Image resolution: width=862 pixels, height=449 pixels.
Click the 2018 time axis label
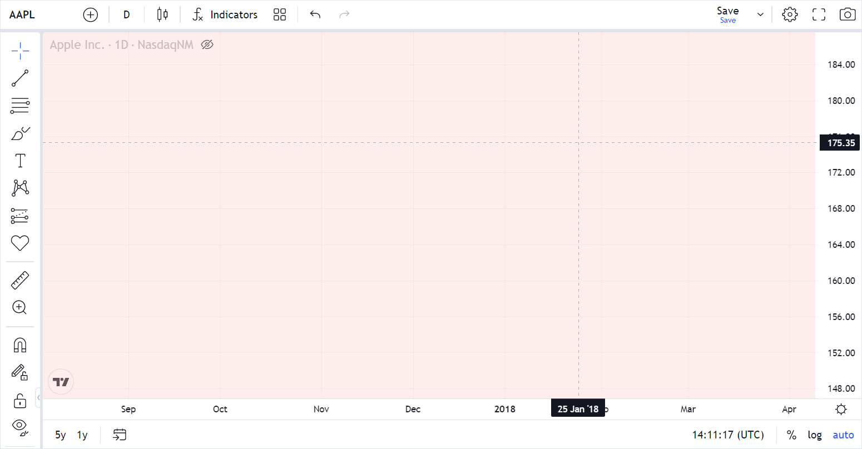tap(505, 409)
